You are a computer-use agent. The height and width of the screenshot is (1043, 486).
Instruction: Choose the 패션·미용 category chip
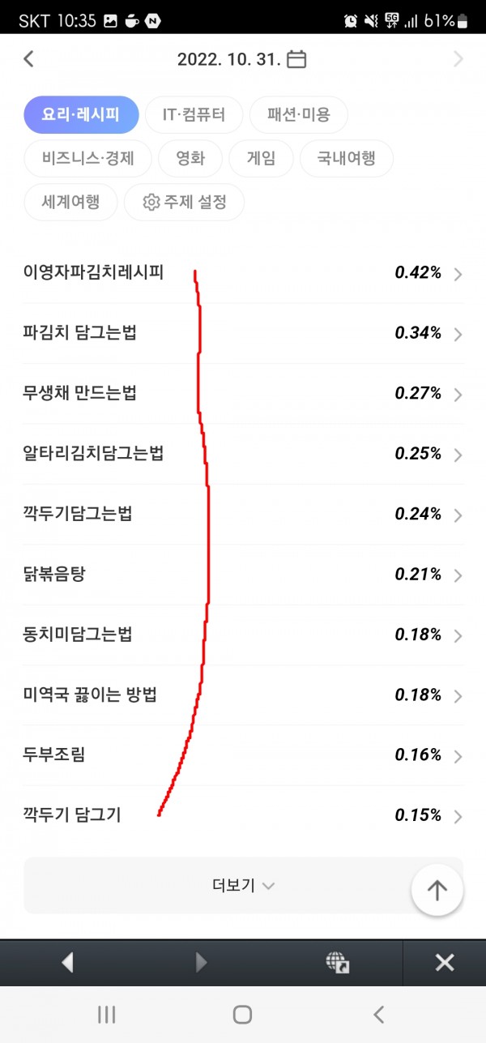pyautogui.click(x=299, y=115)
